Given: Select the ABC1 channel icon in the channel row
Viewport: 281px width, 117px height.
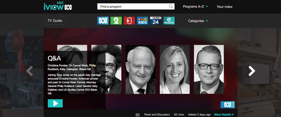Looking at the screenshot, I should coord(103,20).
